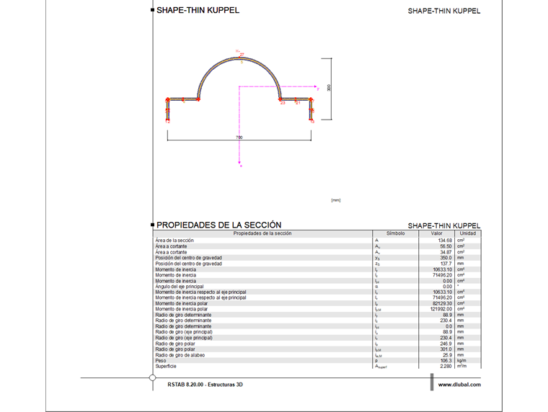Screen dimensions: 548x412
Task: Select the centroid position value '350.0'
Action: pos(446,258)
